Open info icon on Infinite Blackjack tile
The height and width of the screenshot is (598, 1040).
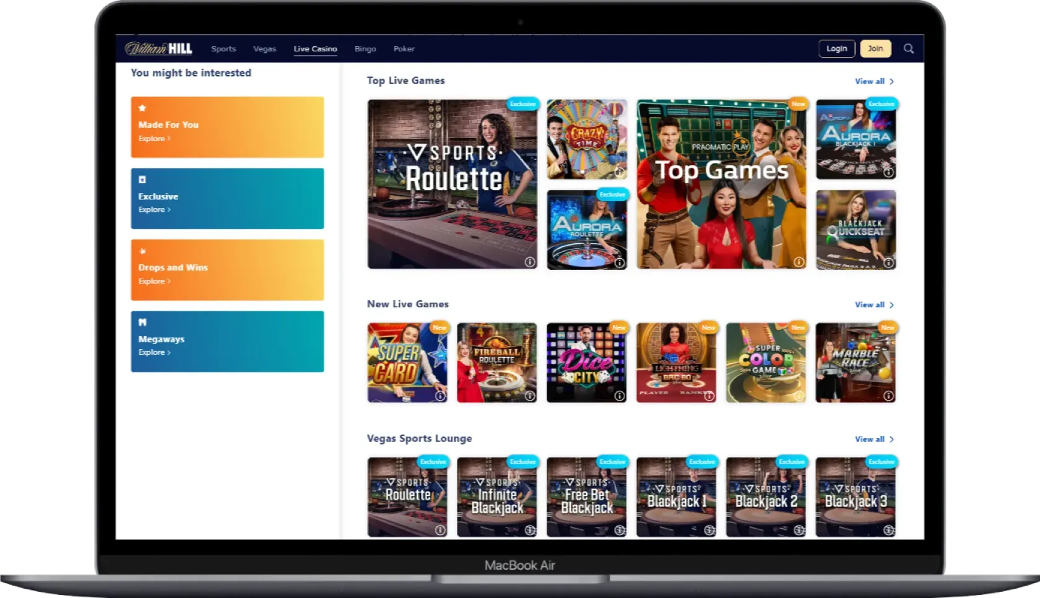point(530,530)
